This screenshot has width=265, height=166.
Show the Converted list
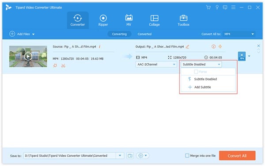pyautogui.click(x=144, y=34)
